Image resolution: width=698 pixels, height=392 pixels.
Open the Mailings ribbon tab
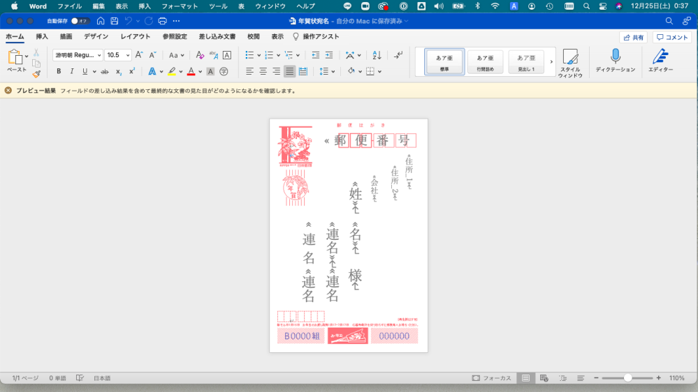point(217,36)
